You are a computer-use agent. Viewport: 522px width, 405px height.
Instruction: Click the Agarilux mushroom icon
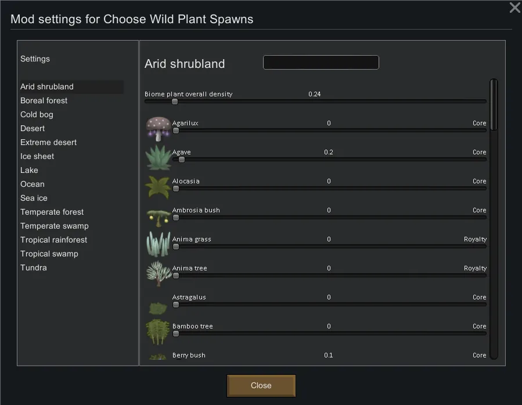[158, 128]
